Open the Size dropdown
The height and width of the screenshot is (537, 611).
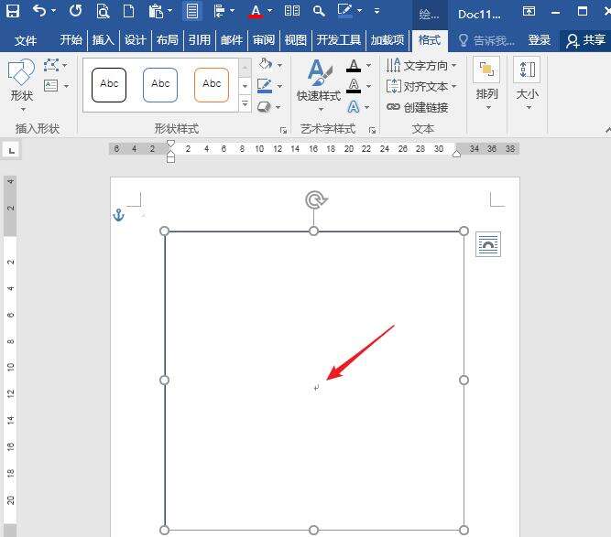tap(528, 83)
